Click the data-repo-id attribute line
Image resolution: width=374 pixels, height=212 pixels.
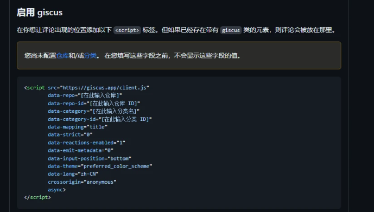pos(94,104)
